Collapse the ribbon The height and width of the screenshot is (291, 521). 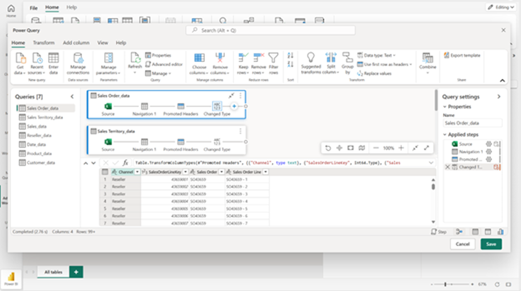[x=502, y=80]
